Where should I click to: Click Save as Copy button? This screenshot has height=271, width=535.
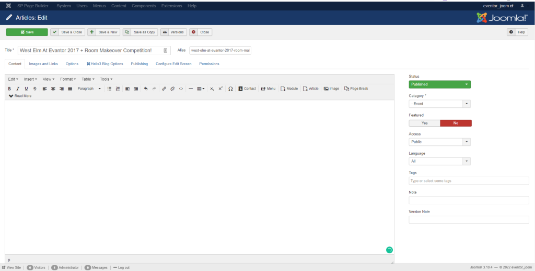tap(140, 32)
